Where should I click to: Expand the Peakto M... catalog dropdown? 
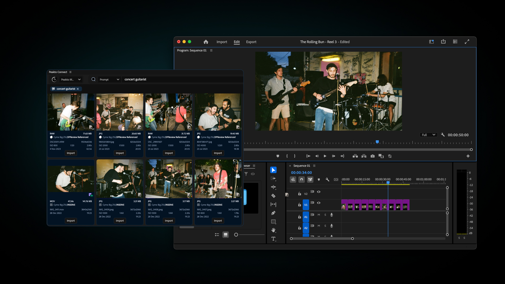pyautogui.click(x=71, y=79)
